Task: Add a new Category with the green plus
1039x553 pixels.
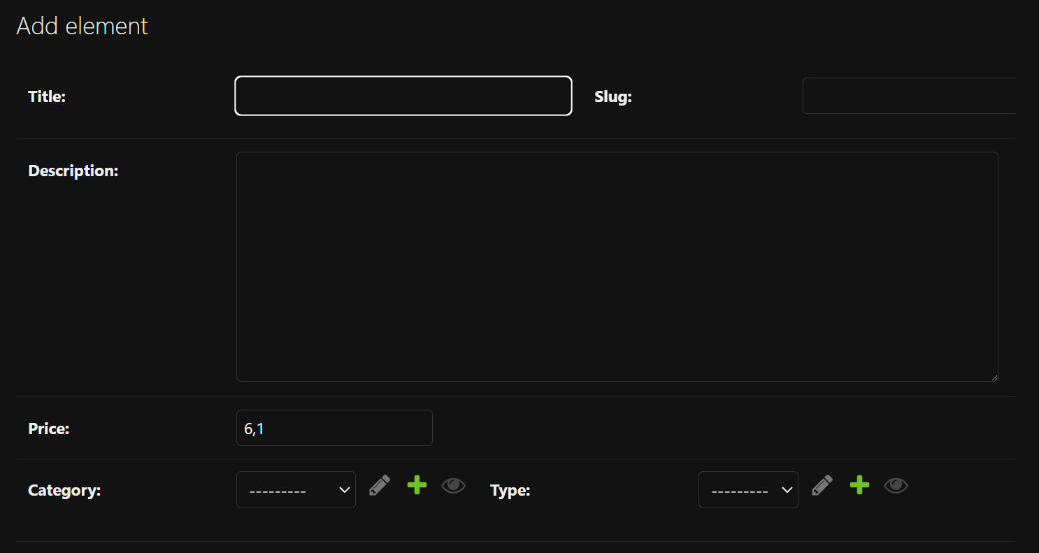Action: click(x=417, y=485)
